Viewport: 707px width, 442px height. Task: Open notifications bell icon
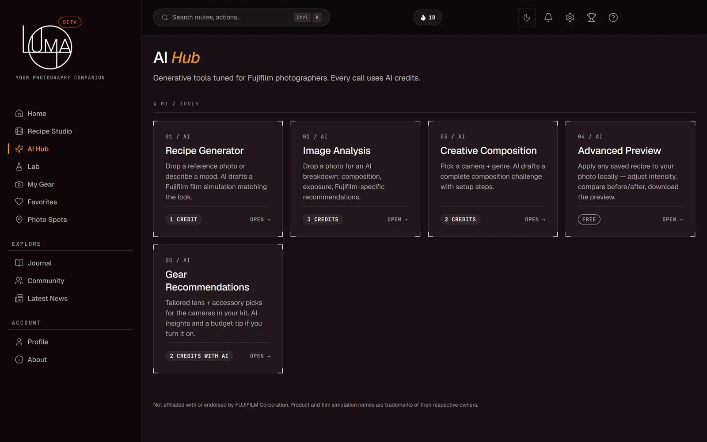pyautogui.click(x=548, y=18)
